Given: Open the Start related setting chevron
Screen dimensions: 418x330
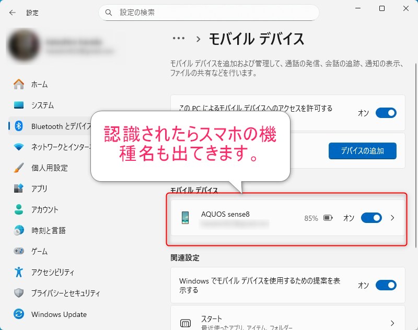Looking at the screenshot, I should click(392, 323).
